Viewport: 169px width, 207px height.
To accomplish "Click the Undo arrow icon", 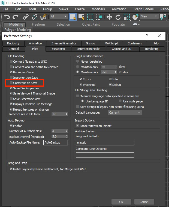I will [7, 17].
